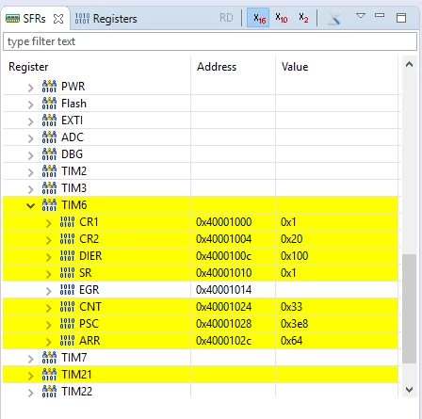Open the View Menu dropdown triangle
The image size is (422, 419).
[361, 15]
